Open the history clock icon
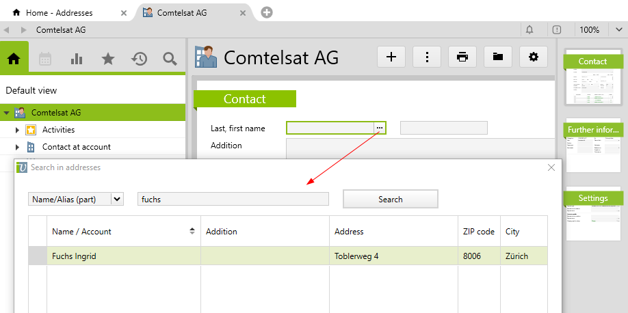Screen dimensions: 628x313 pyautogui.click(x=140, y=59)
